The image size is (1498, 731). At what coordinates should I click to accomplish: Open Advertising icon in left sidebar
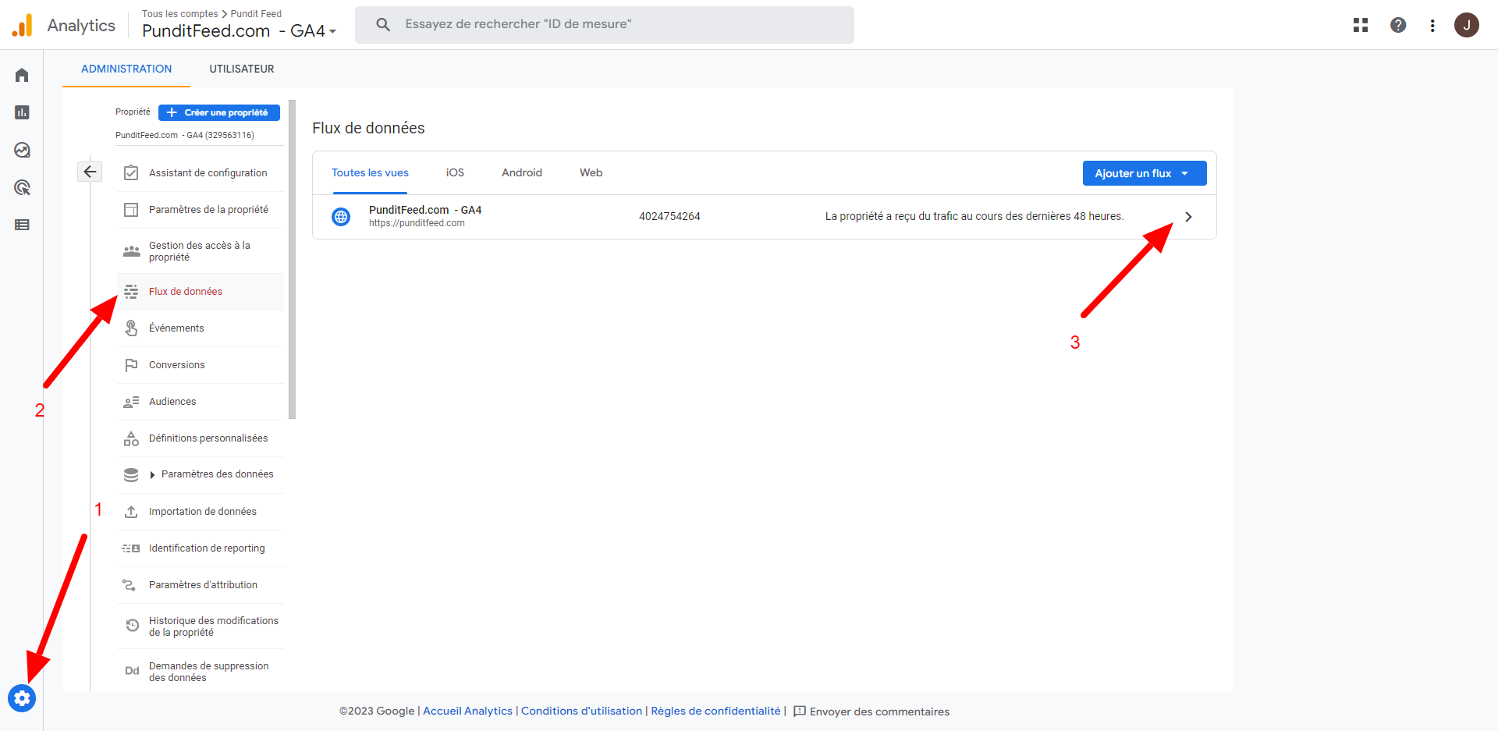(22, 187)
